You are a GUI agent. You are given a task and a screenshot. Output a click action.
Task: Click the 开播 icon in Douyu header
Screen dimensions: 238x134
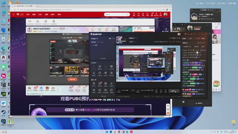tap(147, 14)
